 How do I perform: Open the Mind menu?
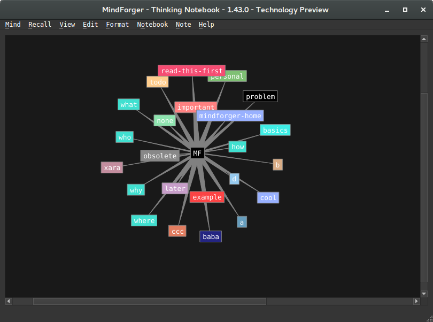click(x=13, y=25)
